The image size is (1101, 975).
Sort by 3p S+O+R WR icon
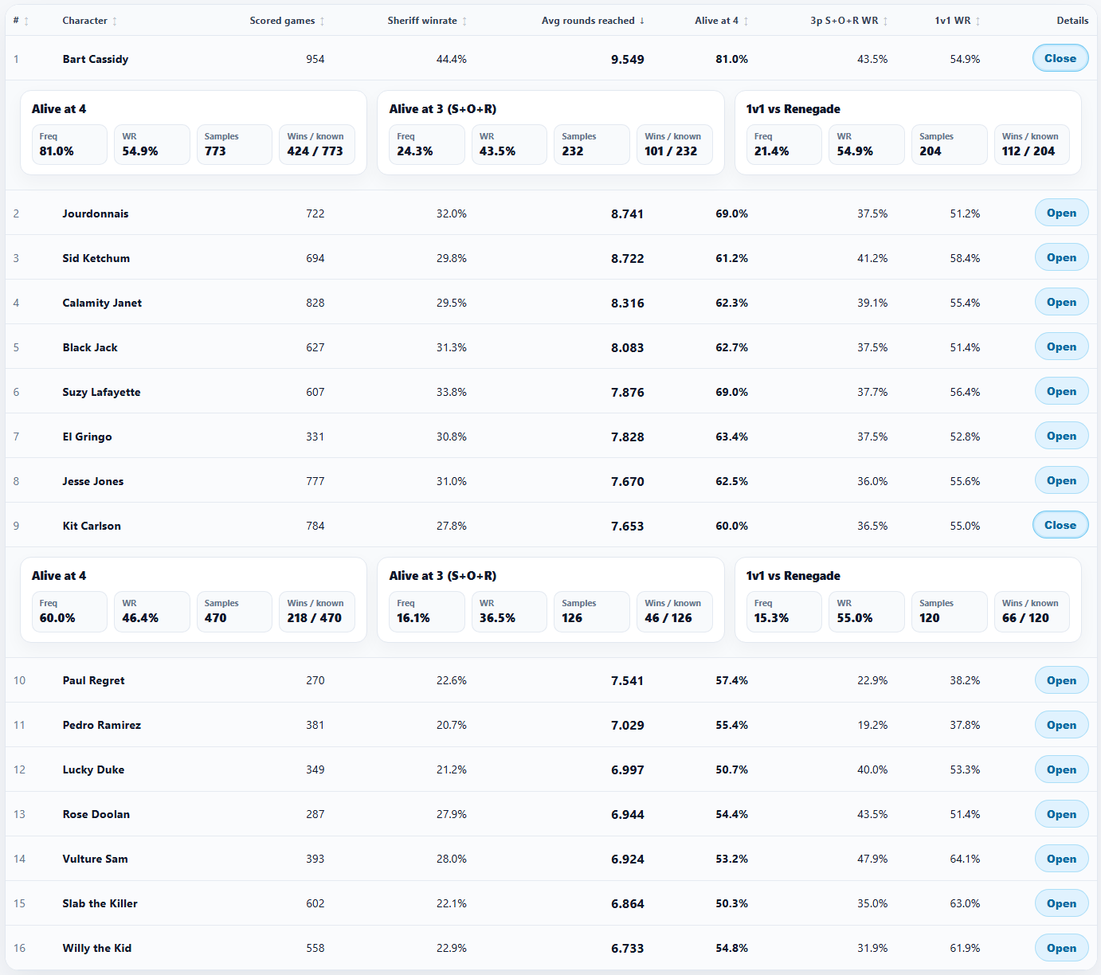885,22
